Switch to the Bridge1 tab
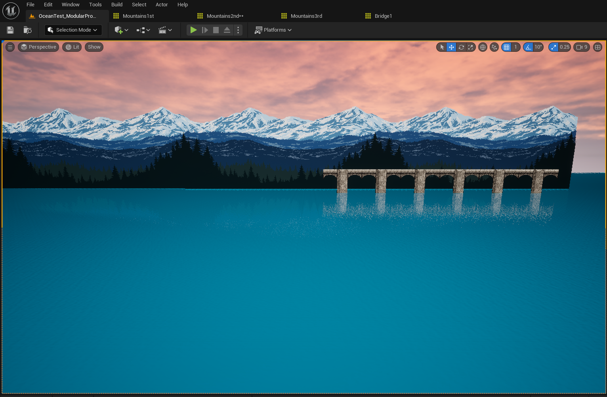Image resolution: width=607 pixels, height=397 pixels. tap(383, 16)
